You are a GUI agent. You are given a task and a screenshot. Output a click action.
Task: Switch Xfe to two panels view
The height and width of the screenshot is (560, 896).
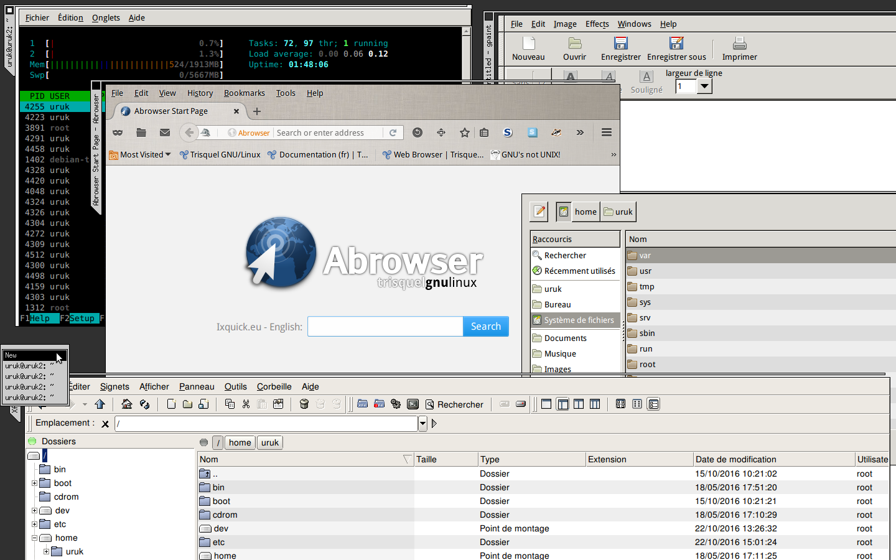click(579, 404)
